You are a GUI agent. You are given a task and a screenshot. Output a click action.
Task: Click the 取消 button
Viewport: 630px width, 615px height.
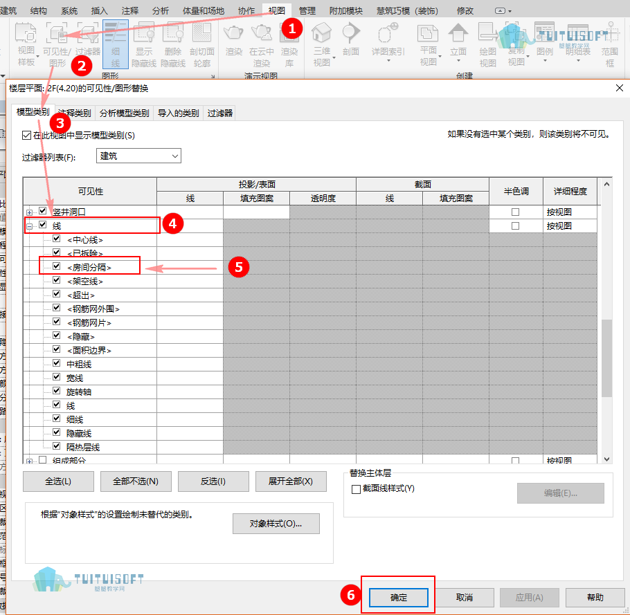[x=465, y=597]
